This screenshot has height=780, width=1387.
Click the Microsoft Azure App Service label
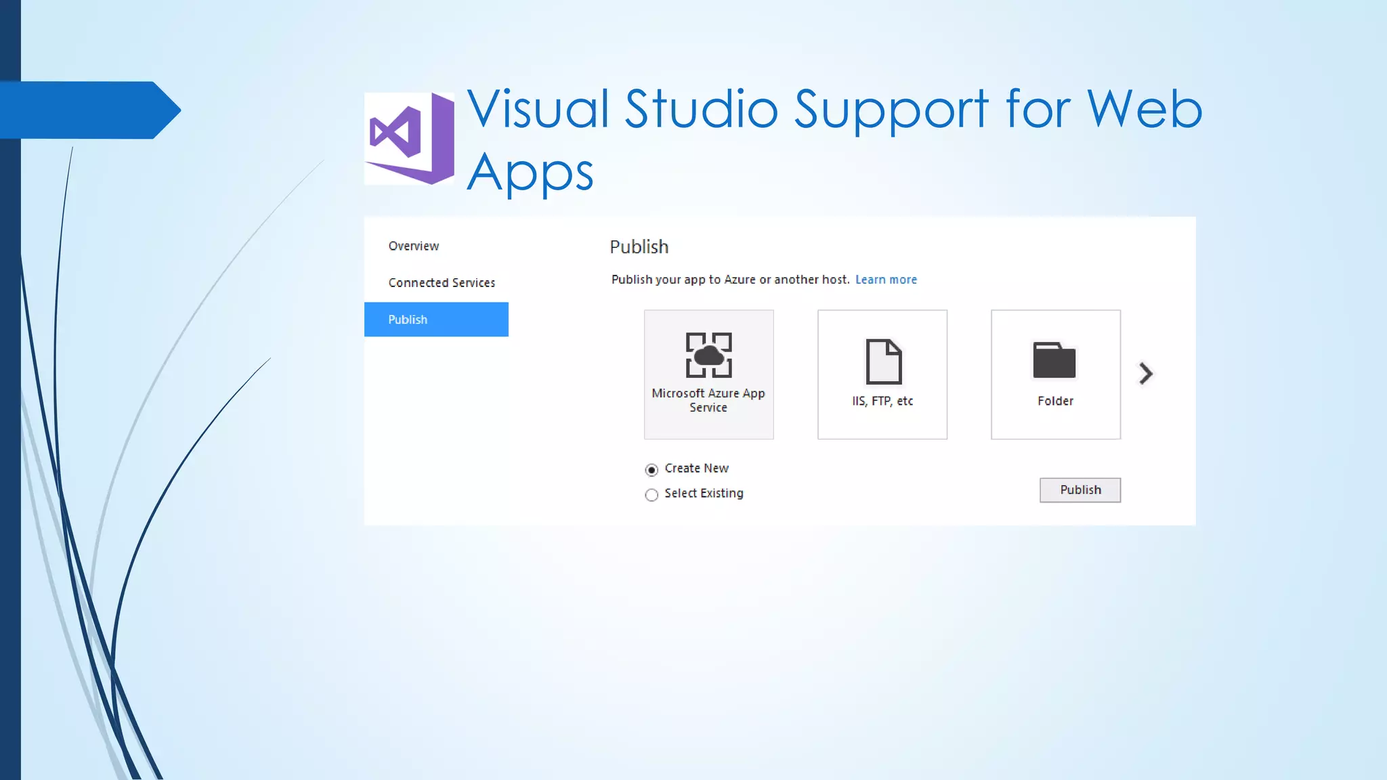tap(708, 400)
